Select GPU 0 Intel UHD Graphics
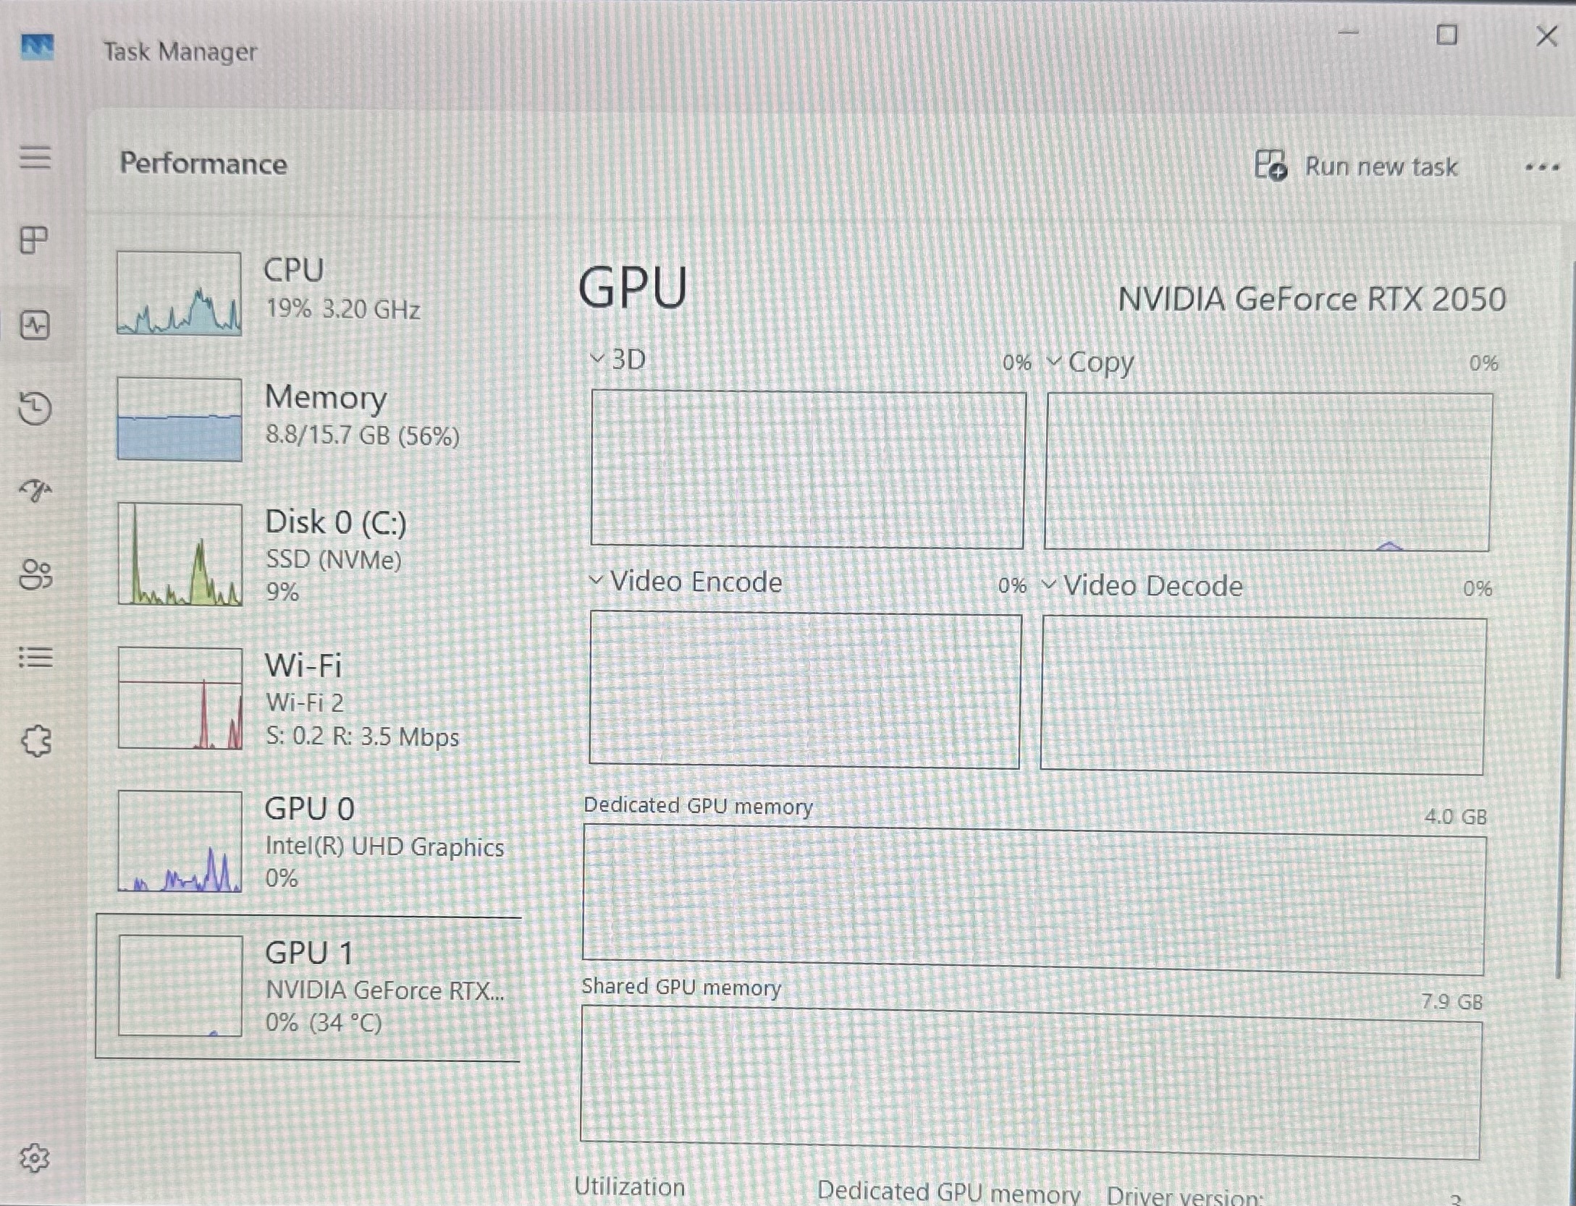The image size is (1576, 1206). [309, 841]
